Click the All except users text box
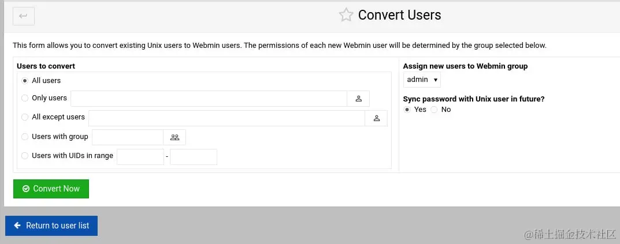This screenshot has height=244, width=620. (x=227, y=118)
